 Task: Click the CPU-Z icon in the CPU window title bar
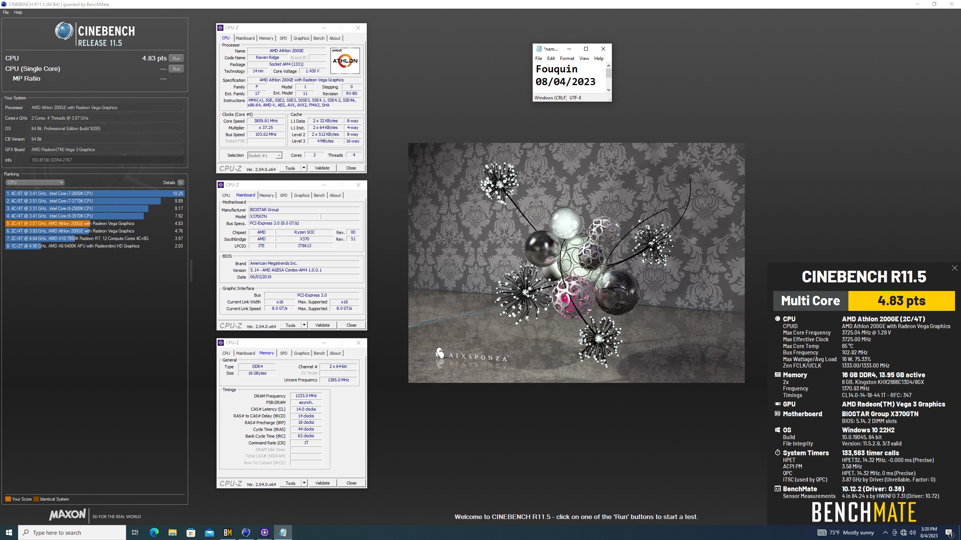pyautogui.click(x=220, y=28)
